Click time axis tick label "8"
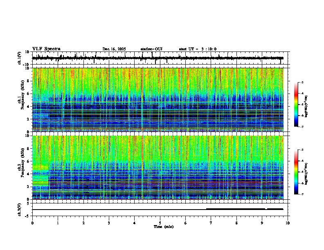This screenshot has height=250, width=324. 236,223
